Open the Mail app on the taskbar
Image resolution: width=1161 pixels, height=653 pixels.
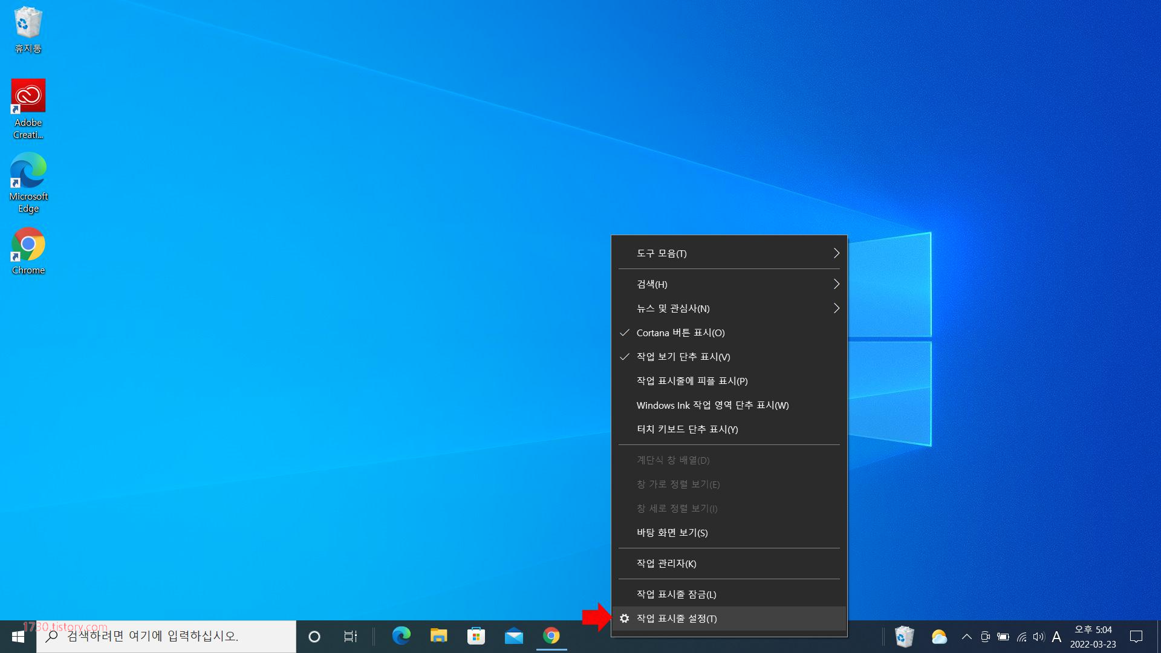click(x=513, y=636)
